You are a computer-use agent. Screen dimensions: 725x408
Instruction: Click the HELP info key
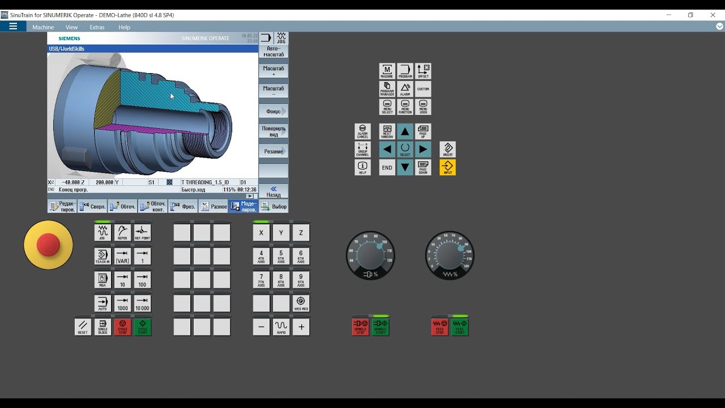[362, 167]
